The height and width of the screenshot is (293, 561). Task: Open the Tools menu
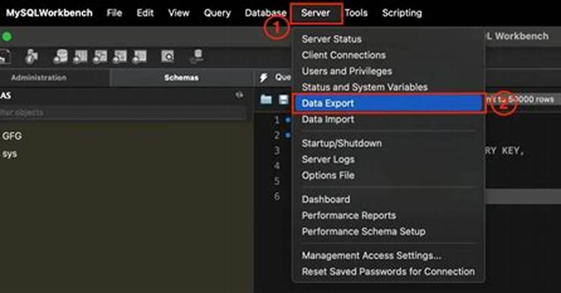pyautogui.click(x=356, y=13)
